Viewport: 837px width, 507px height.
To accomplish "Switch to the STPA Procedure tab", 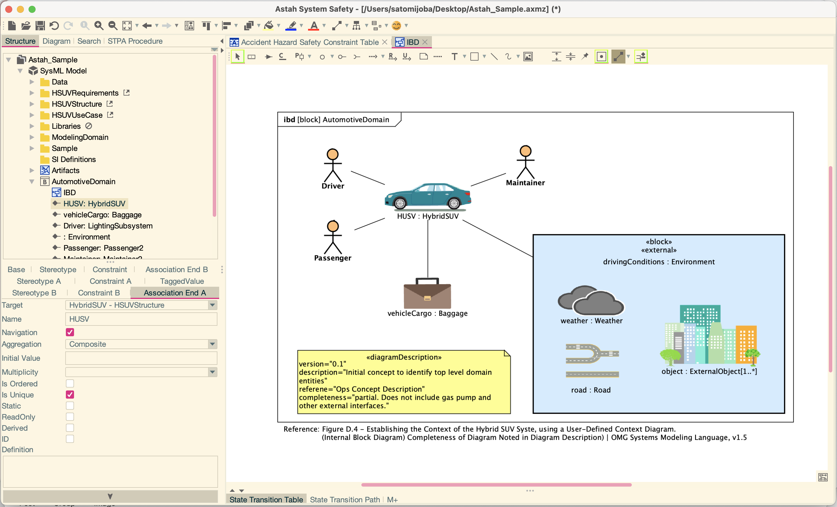I will point(135,41).
